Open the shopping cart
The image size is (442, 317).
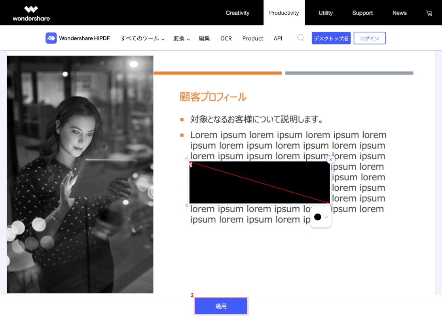429,13
